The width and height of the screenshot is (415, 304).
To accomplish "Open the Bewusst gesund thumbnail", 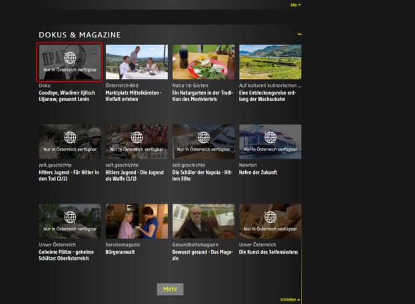I will (203, 222).
